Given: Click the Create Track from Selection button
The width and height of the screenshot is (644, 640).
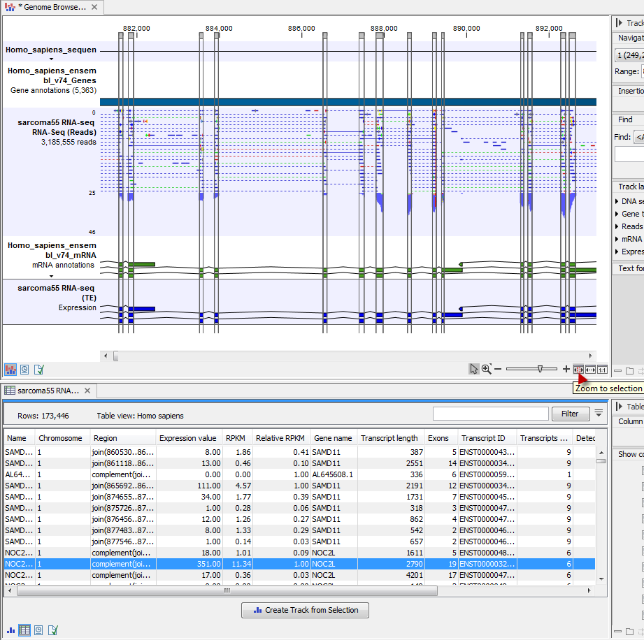Looking at the screenshot, I should [x=305, y=610].
